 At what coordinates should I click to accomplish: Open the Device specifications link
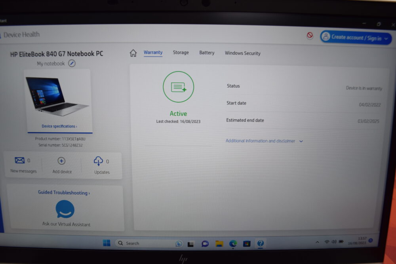(x=59, y=126)
